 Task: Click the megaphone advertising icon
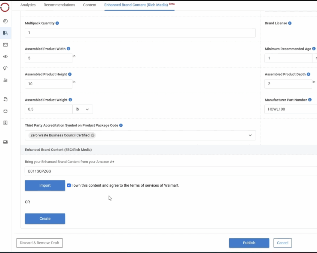tap(5, 56)
